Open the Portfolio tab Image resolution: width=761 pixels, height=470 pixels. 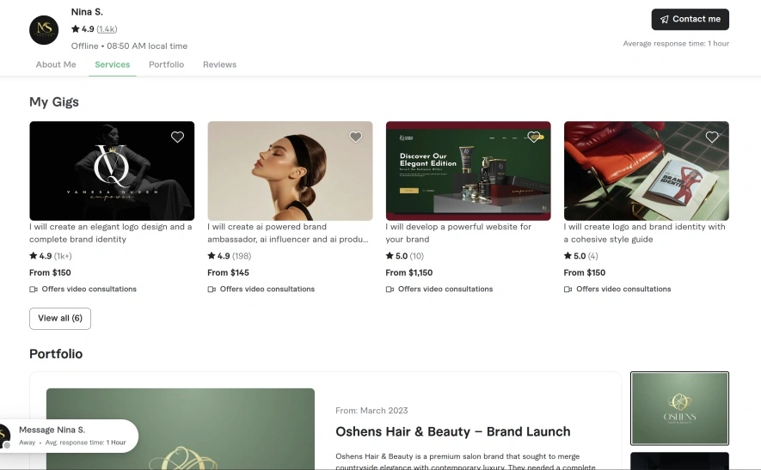tap(166, 64)
